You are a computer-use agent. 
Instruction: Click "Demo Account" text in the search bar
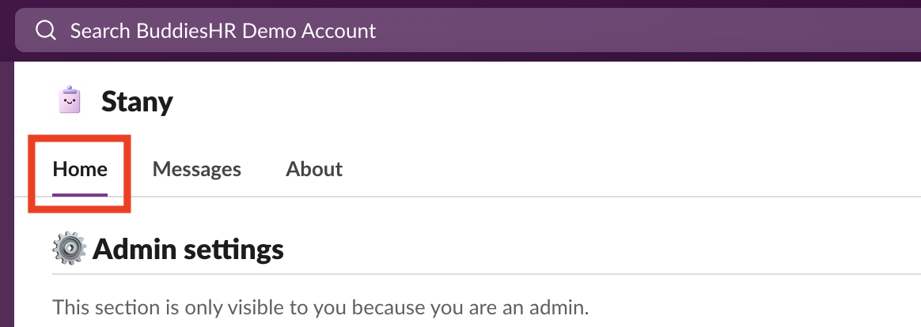(323, 31)
